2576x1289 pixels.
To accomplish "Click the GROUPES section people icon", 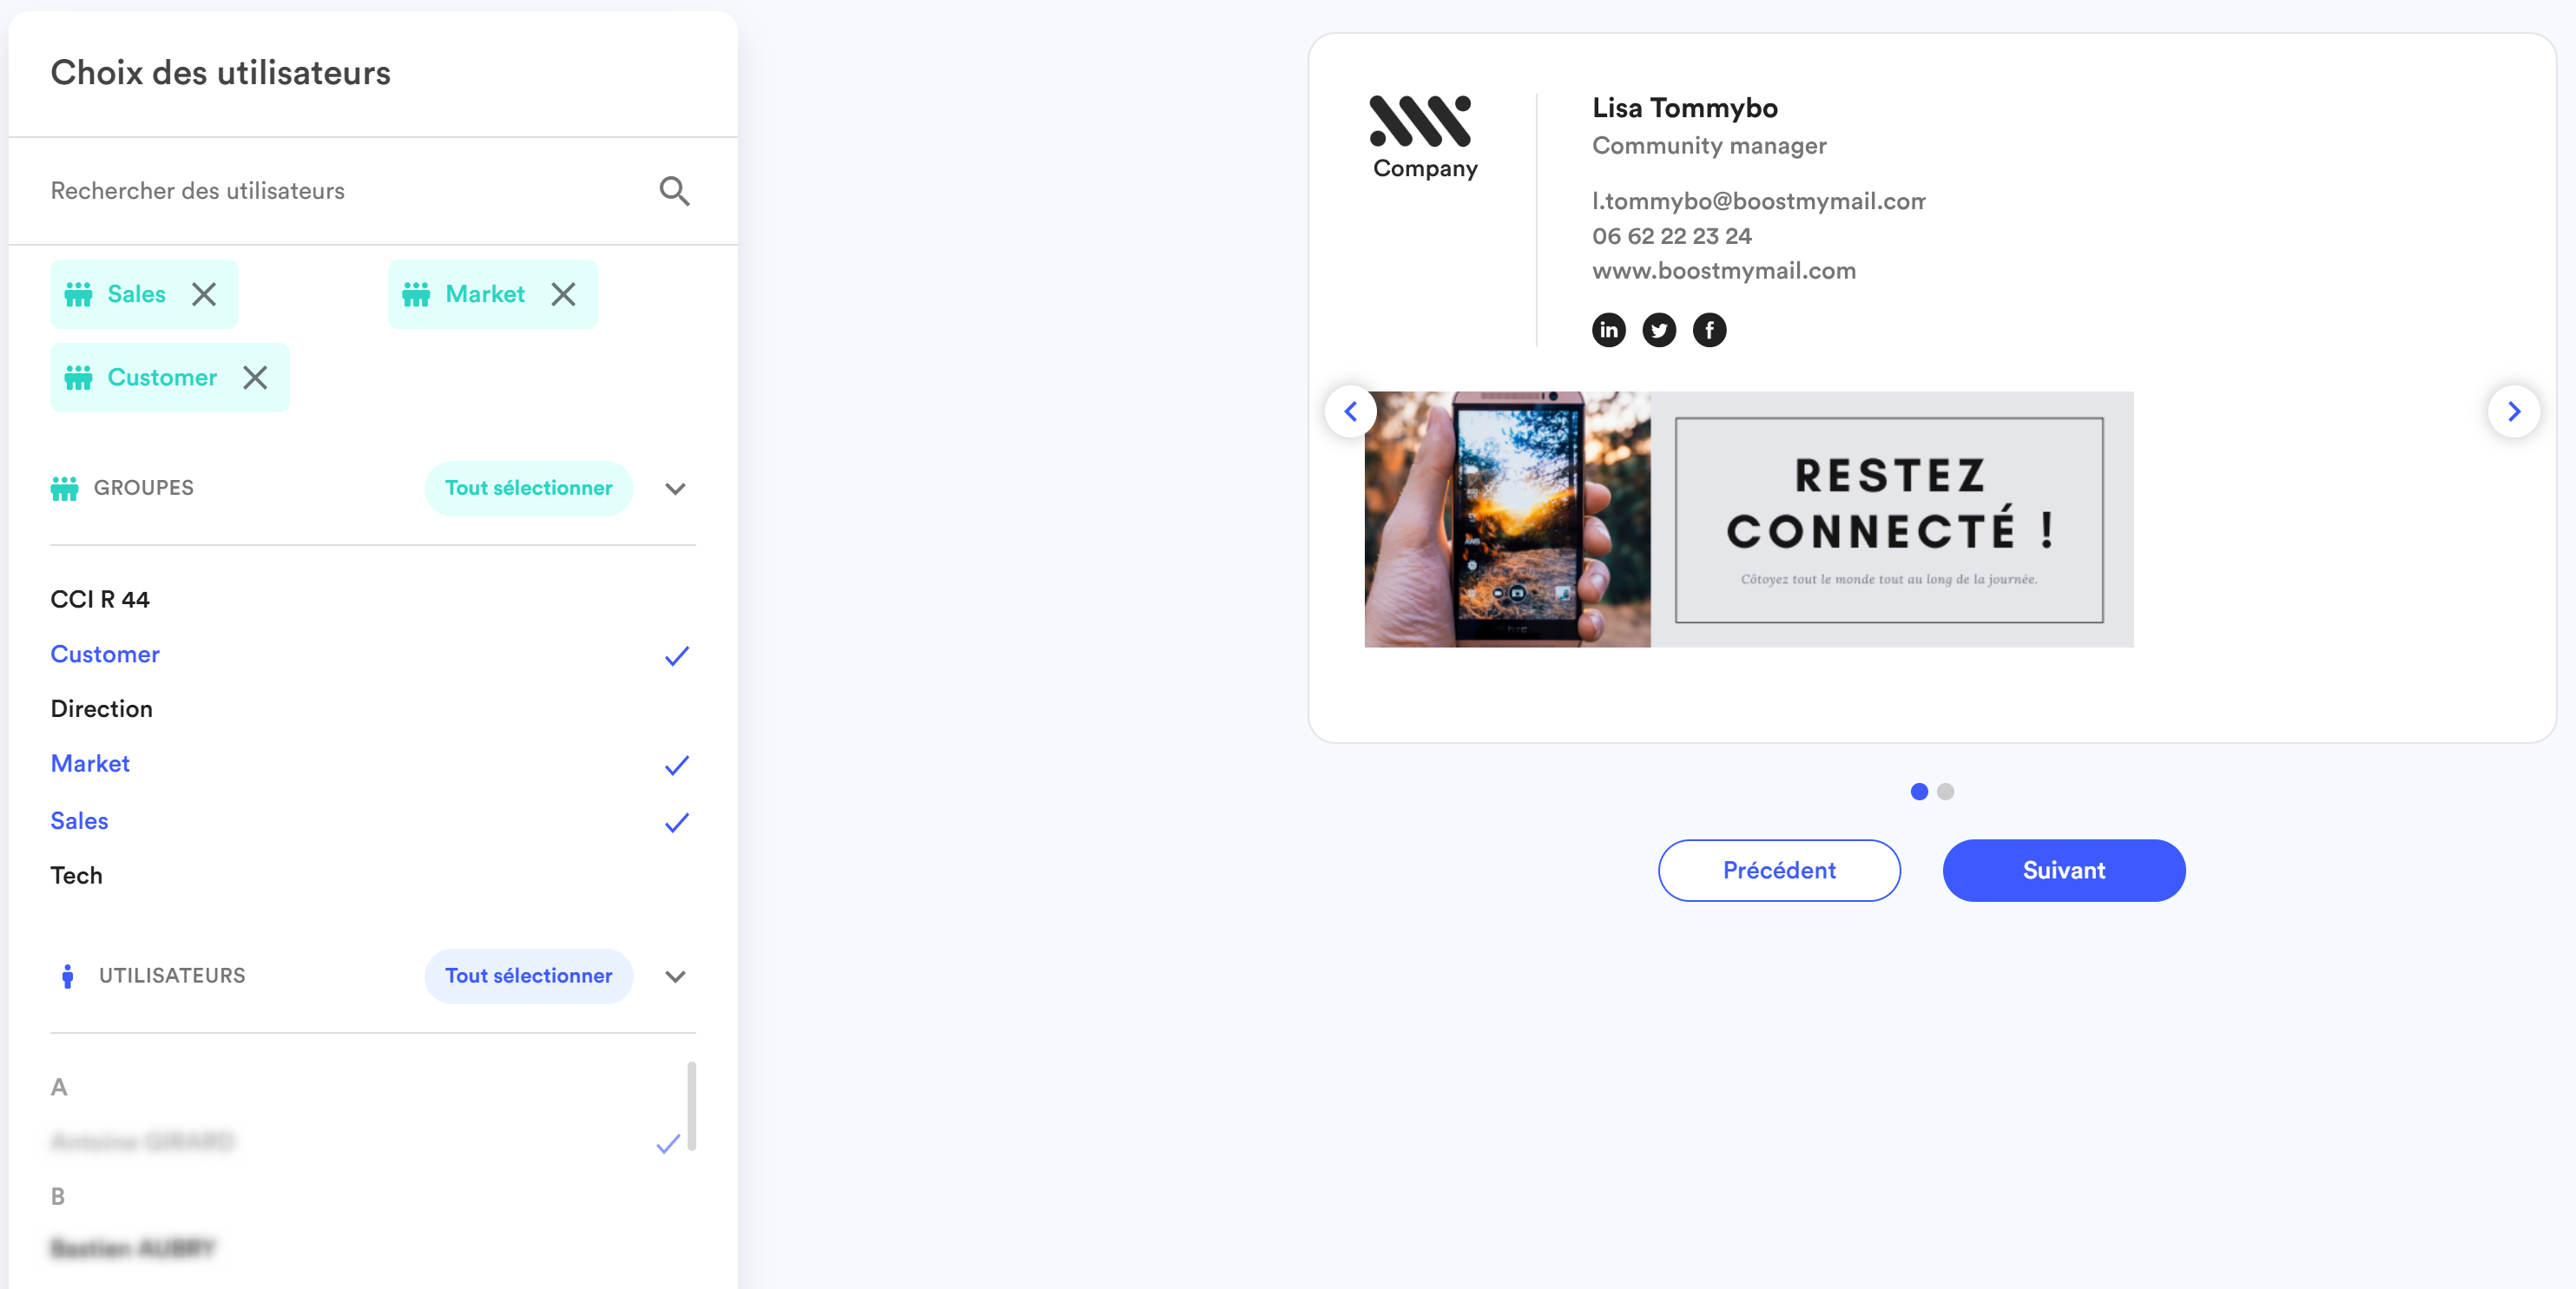I will pyautogui.click(x=64, y=488).
